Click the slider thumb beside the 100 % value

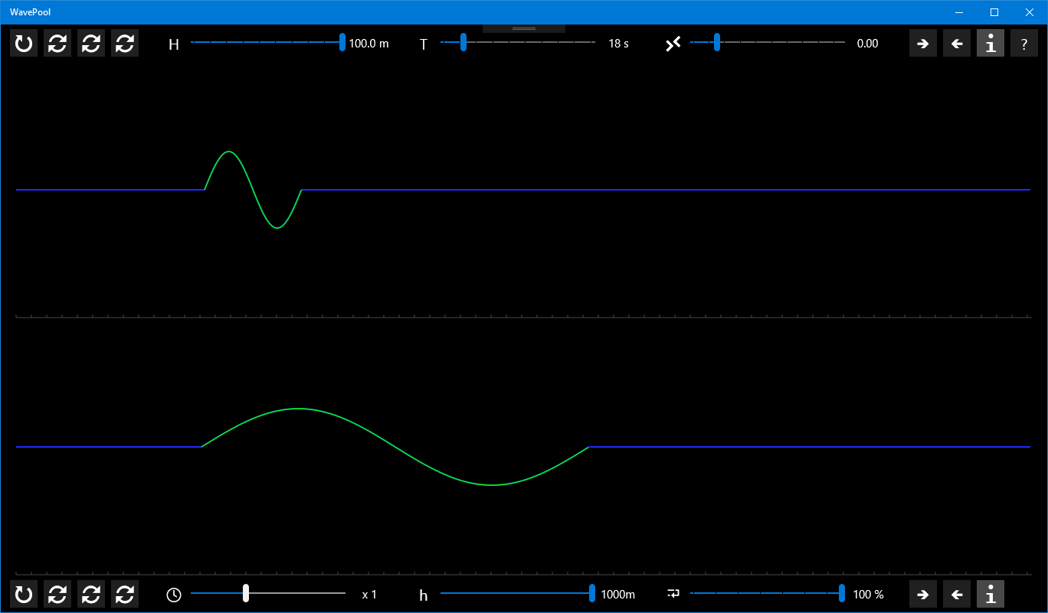[x=842, y=593]
